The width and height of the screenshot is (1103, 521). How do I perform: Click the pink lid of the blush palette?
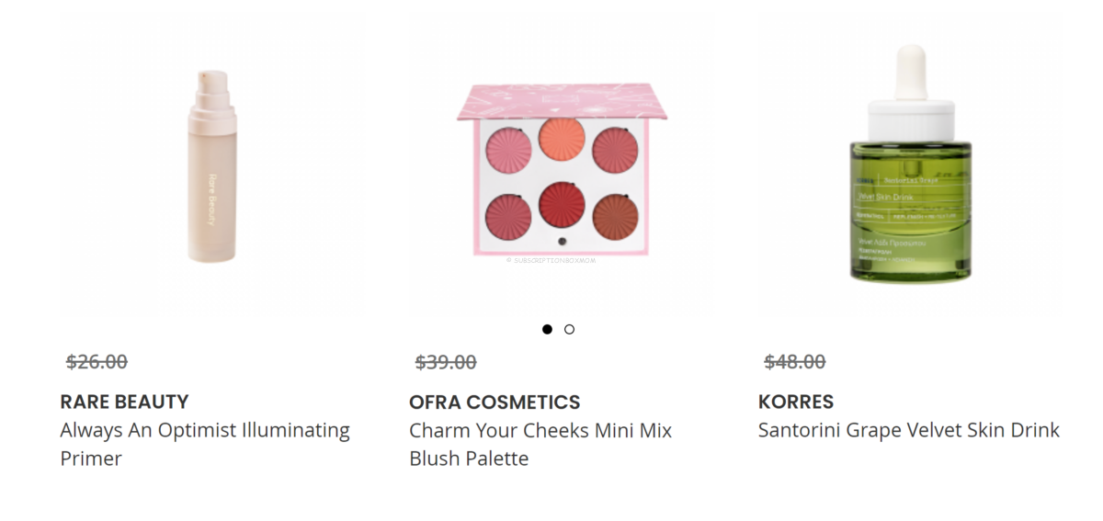(x=563, y=101)
